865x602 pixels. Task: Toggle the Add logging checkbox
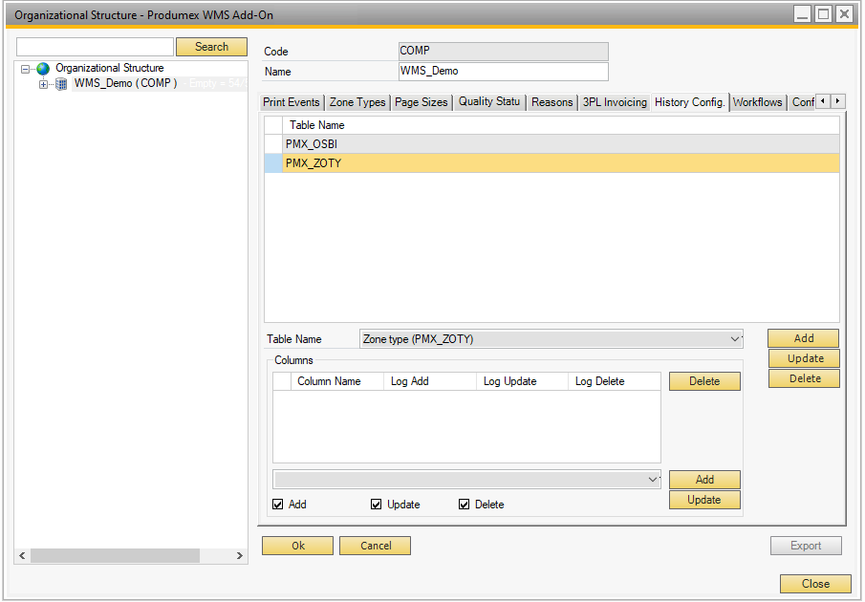click(278, 505)
